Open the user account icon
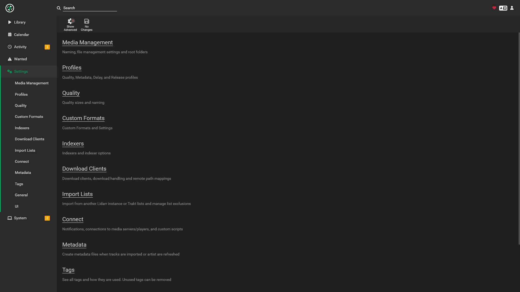 [512, 8]
